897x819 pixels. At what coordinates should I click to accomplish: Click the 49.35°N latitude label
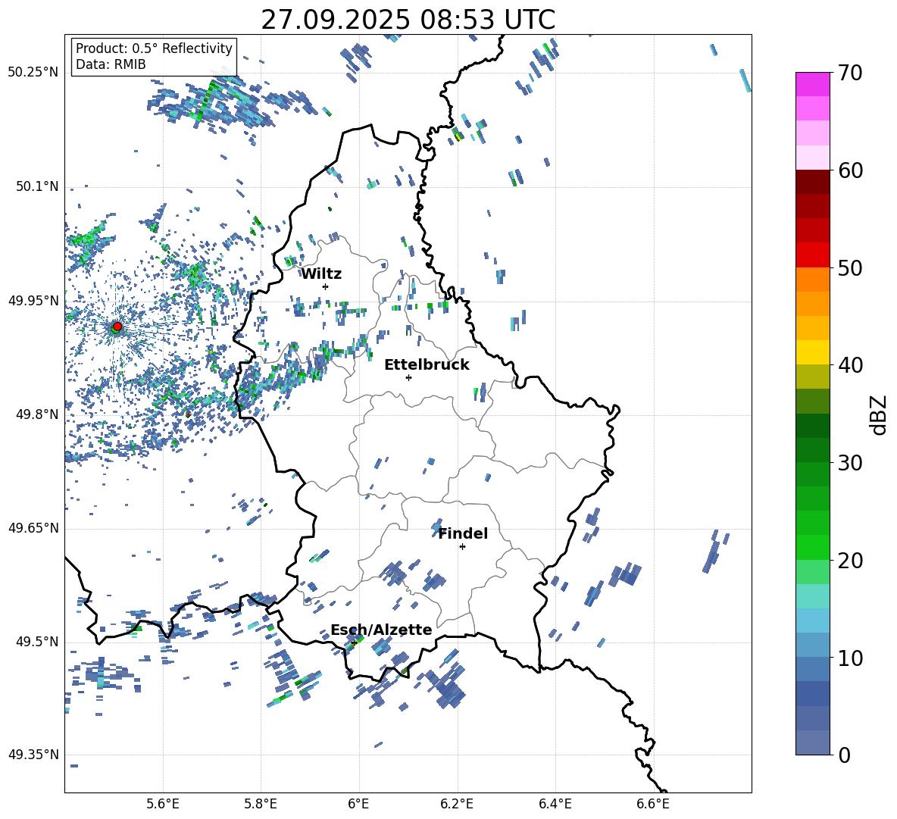33,755
